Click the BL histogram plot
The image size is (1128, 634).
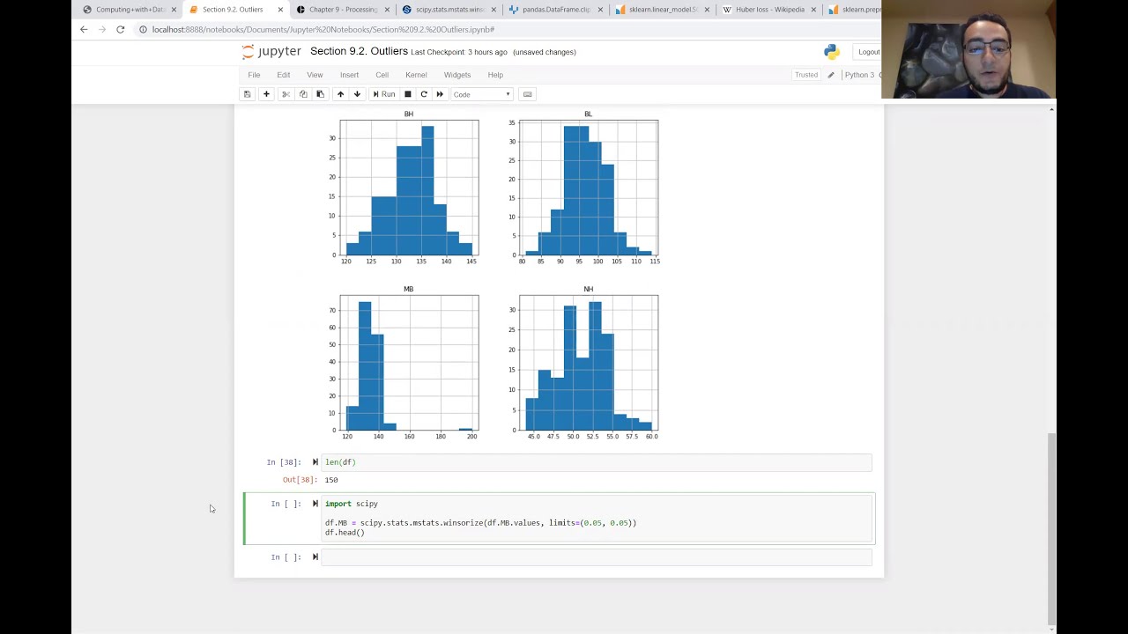[588, 188]
